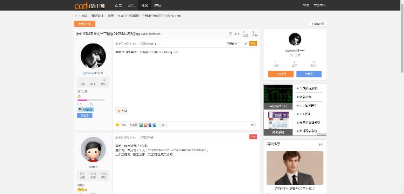404x194 pixels.
Task: Click the more link beside the sidebar section heading
Action: click(321, 145)
